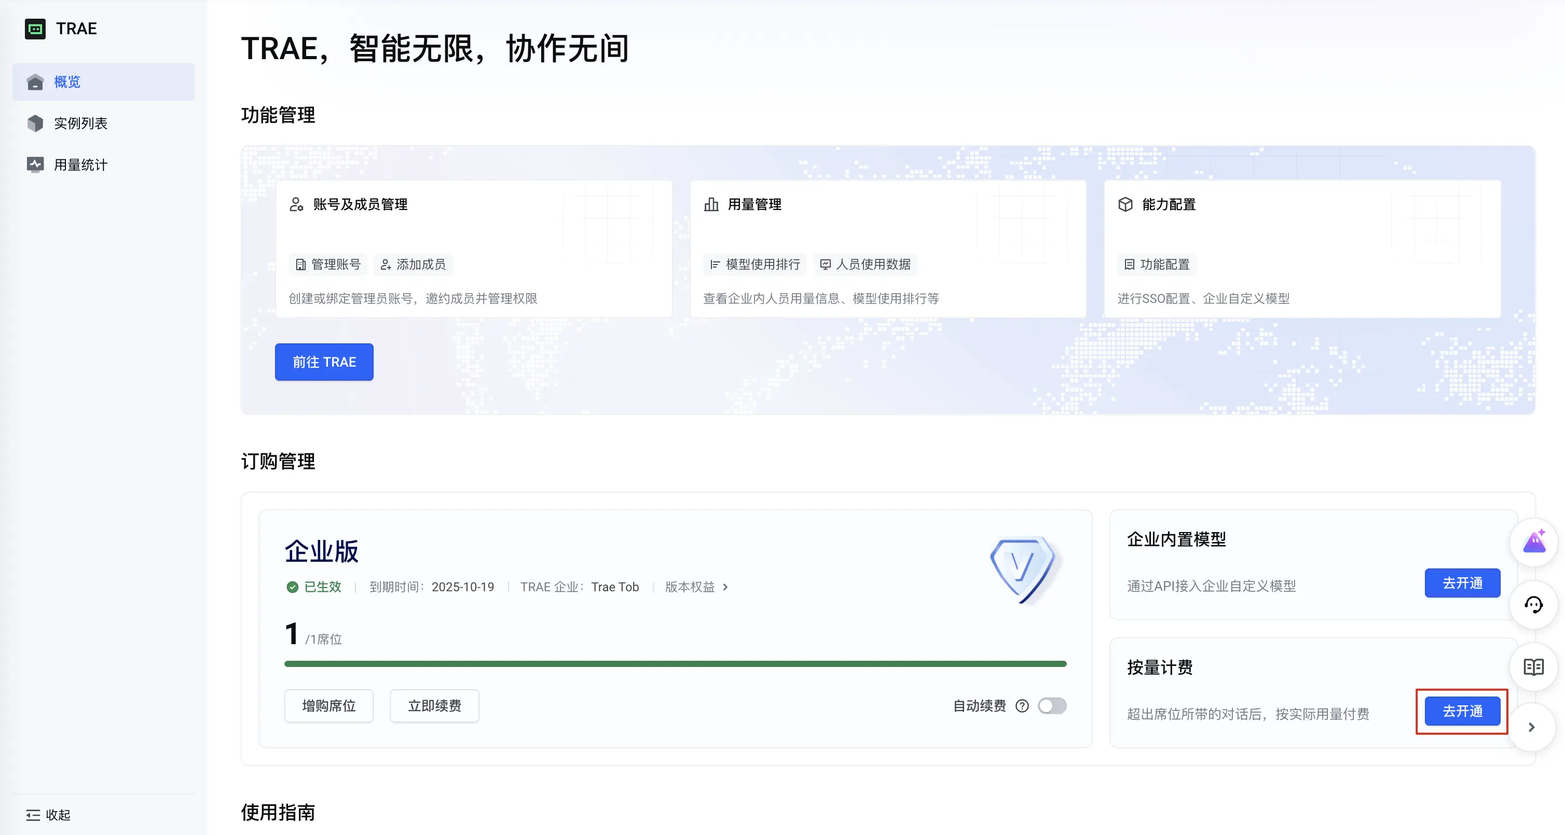Go to 用量统计 usage statistics
1565x835 pixels.
pos(80,164)
